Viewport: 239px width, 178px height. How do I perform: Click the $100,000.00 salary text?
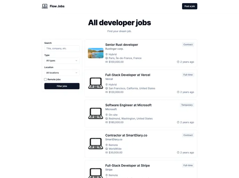[116, 62]
